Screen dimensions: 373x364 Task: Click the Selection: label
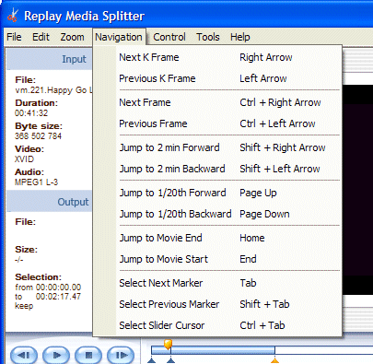point(39,277)
